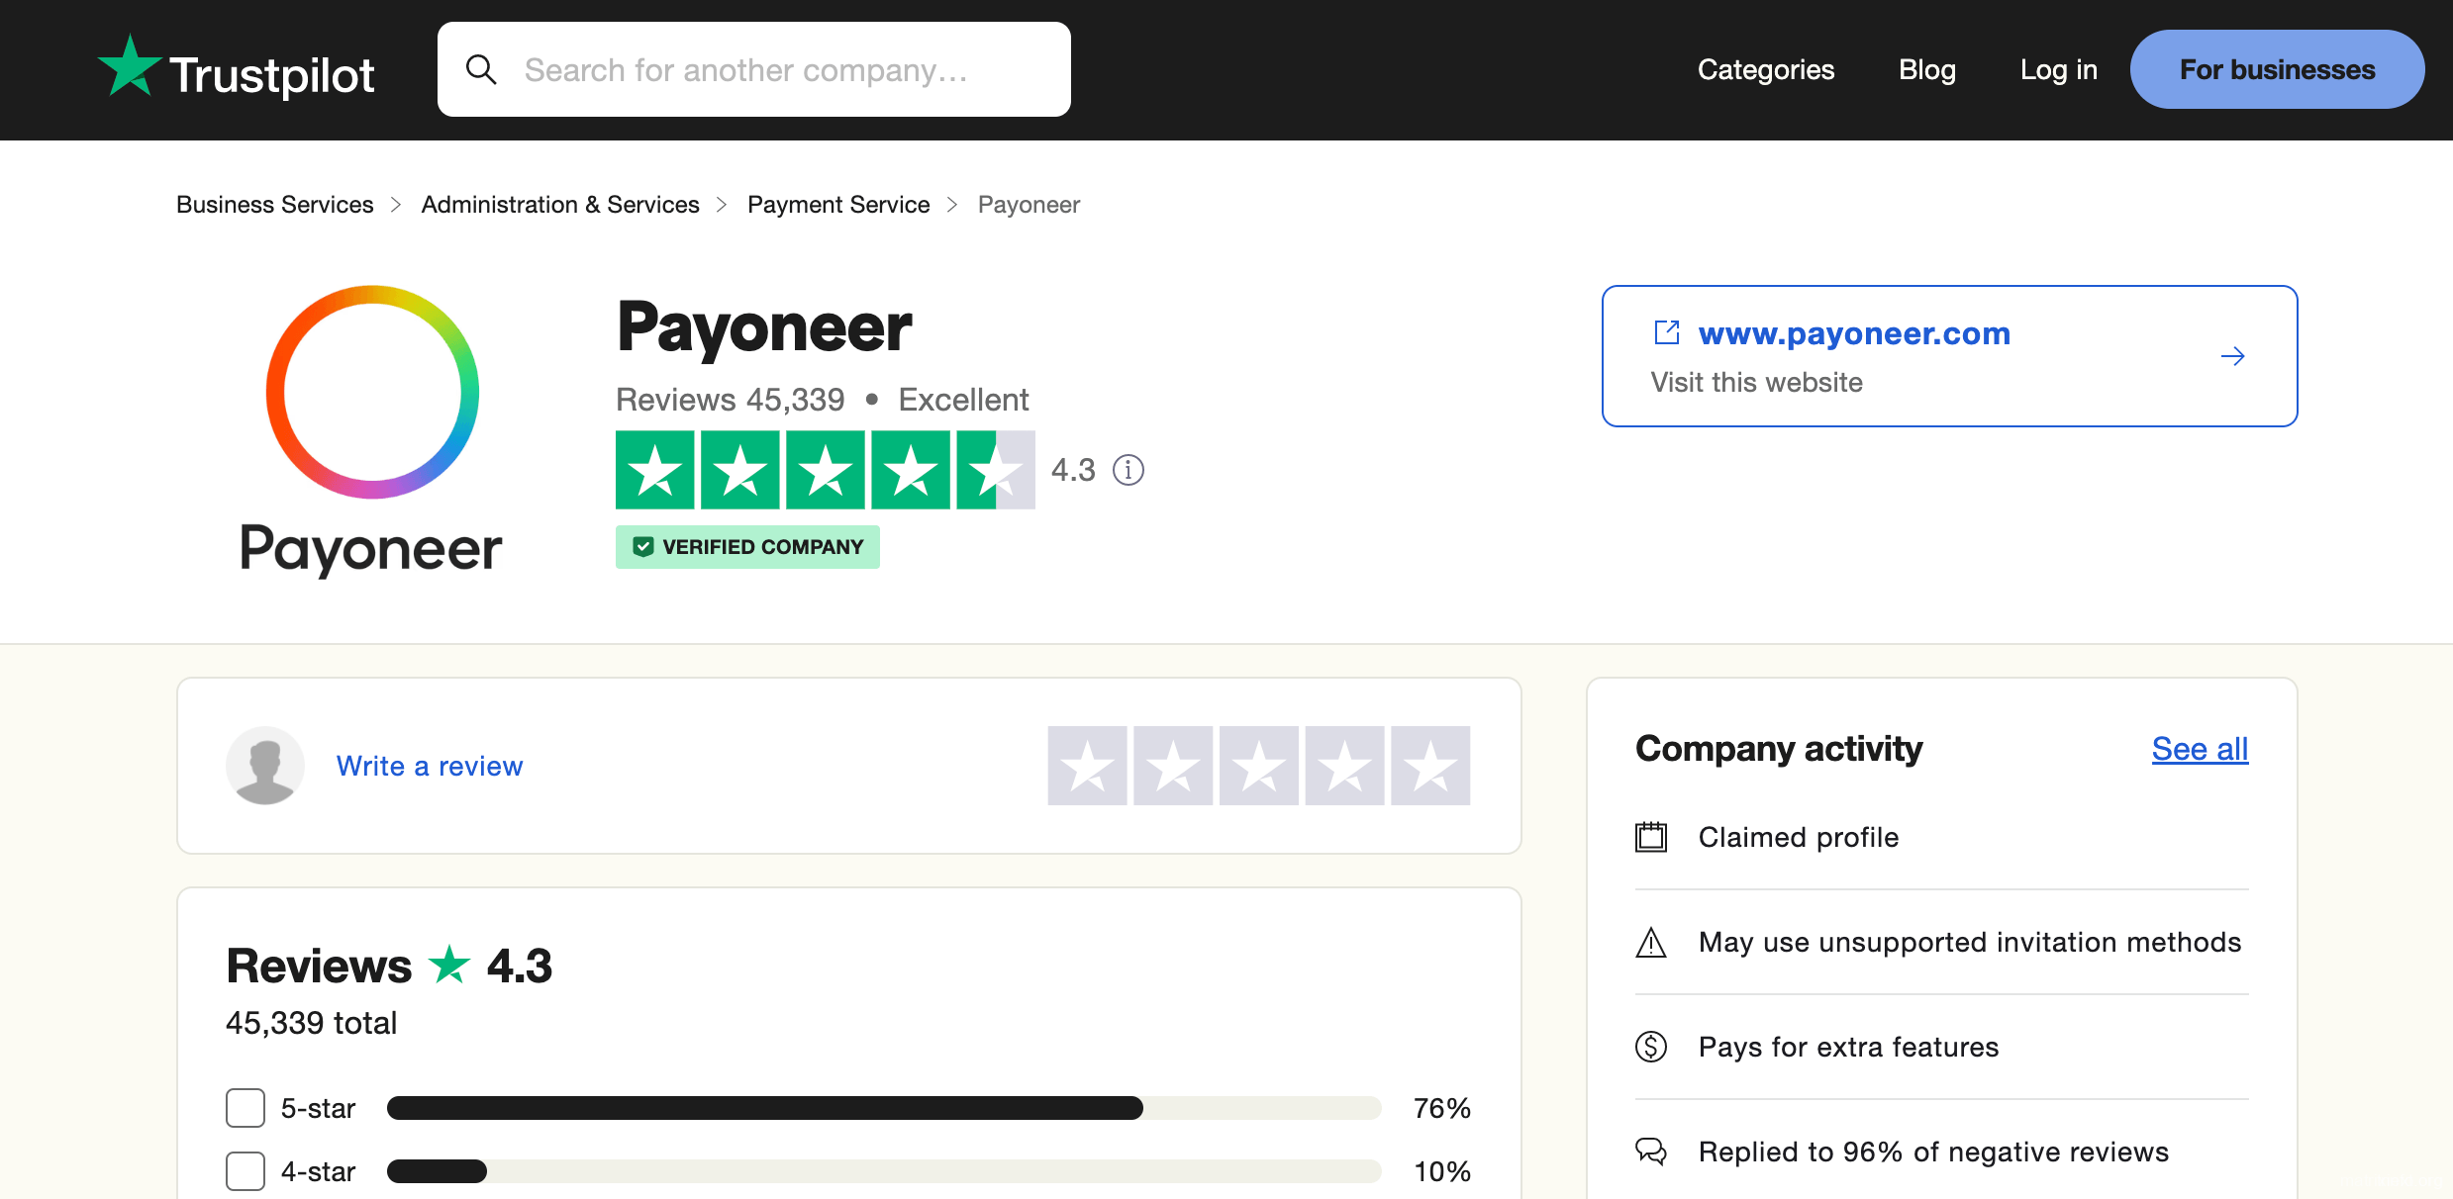This screenshot has height=1199, width=2453.
Task: Click See all in Company activity
Action: [x=2200, y=749]
